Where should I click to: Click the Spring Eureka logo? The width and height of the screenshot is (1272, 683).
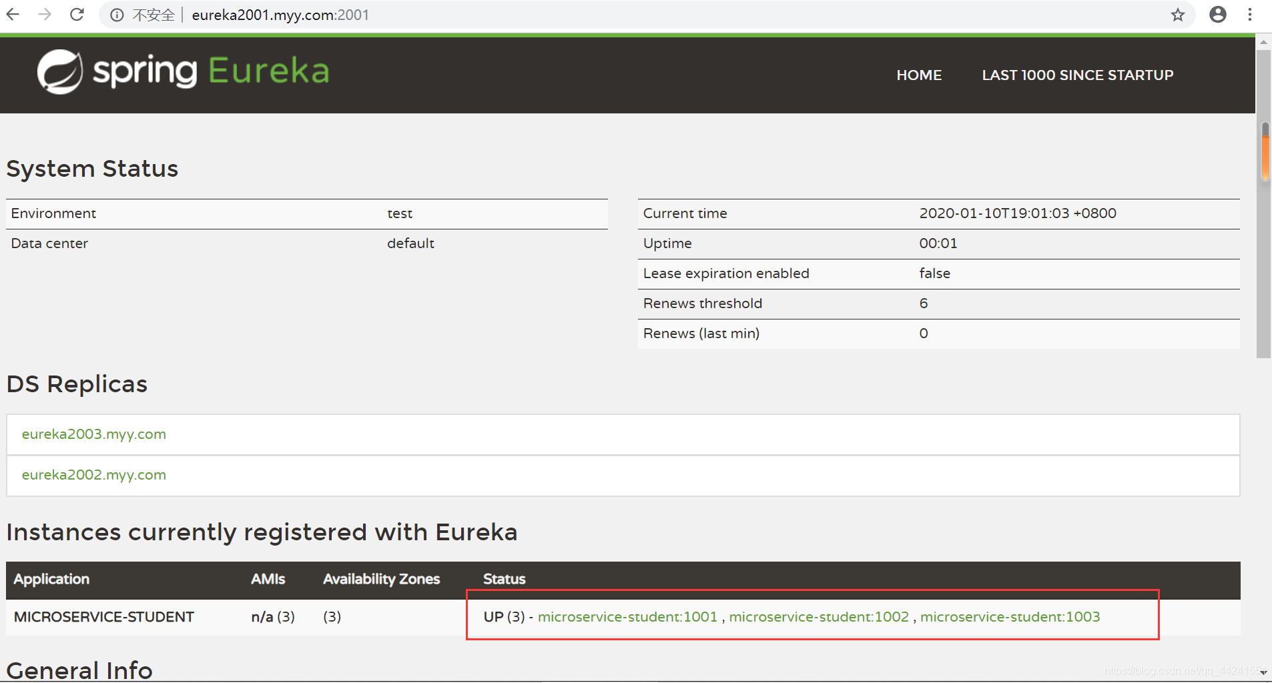(x=184, y=71)
